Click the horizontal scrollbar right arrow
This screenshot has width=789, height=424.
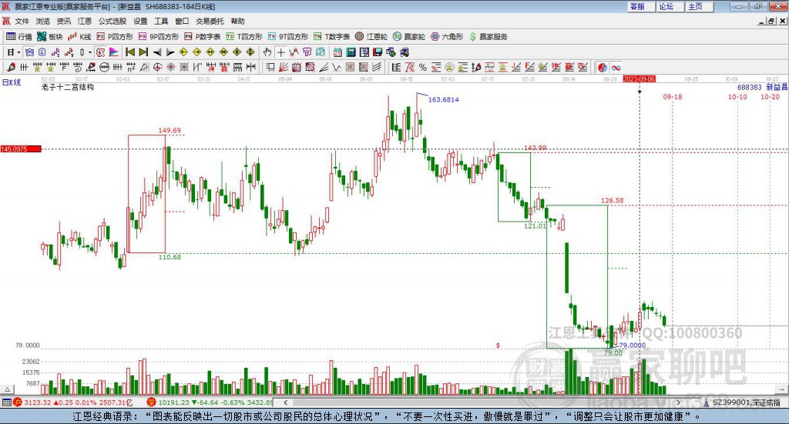pos(678,402)
